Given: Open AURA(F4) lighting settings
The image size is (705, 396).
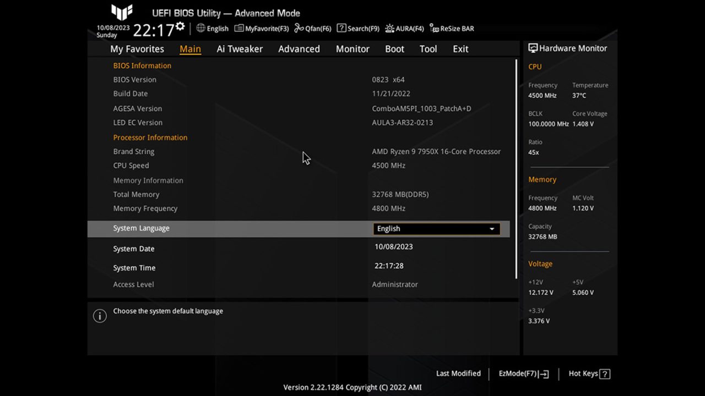Looking at the screenshot, I should [404, 29].
